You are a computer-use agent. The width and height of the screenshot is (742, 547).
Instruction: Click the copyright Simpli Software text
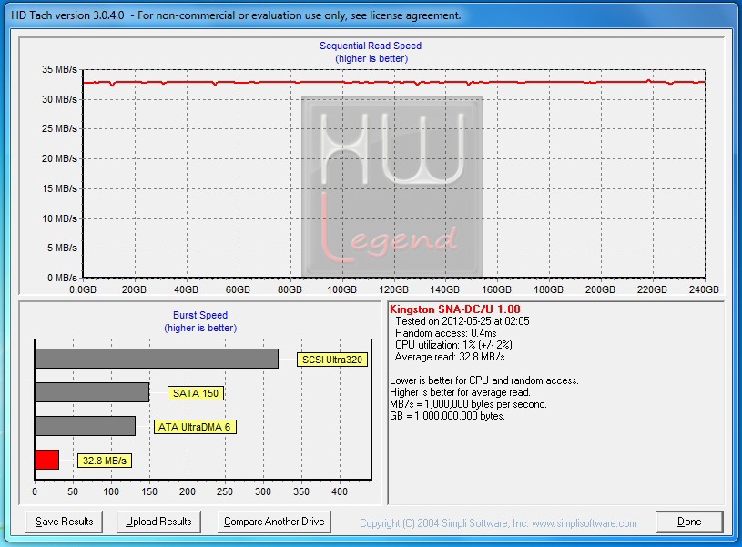pyautogui.click(x=498, y=523)
